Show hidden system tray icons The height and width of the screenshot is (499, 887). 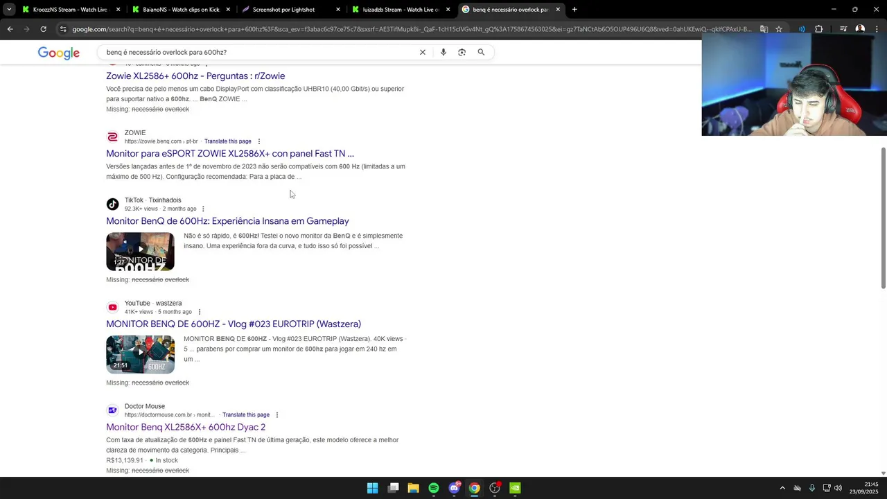[x=782, y=488]
